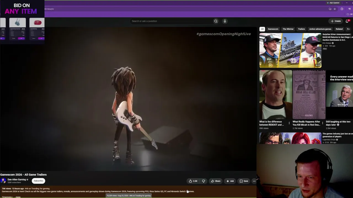The image size is (353, 198).
Task: Open the games industry video thumbnail
Action: 290,138
